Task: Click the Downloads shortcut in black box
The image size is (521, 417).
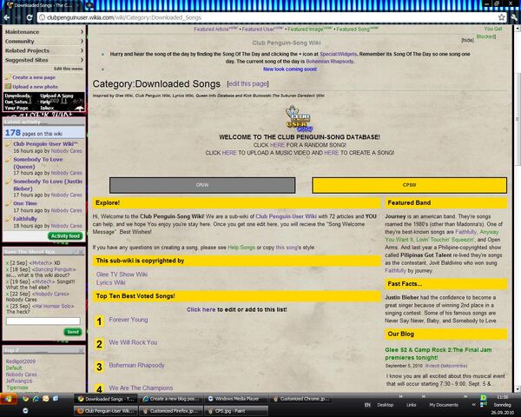Action: 17,96
